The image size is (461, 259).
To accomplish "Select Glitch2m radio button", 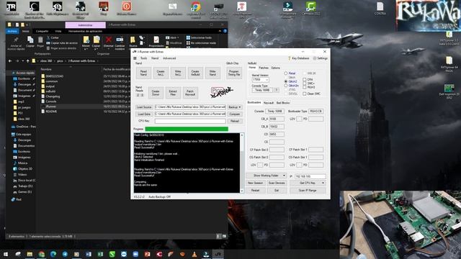I will pyautogui.click(x=286, y=86).
